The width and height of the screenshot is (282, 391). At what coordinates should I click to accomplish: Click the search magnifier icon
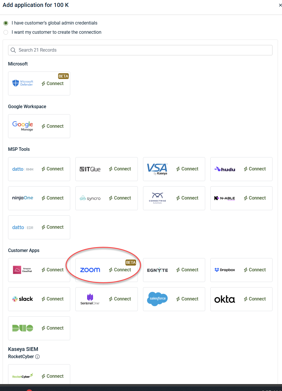tap(13, 50)
